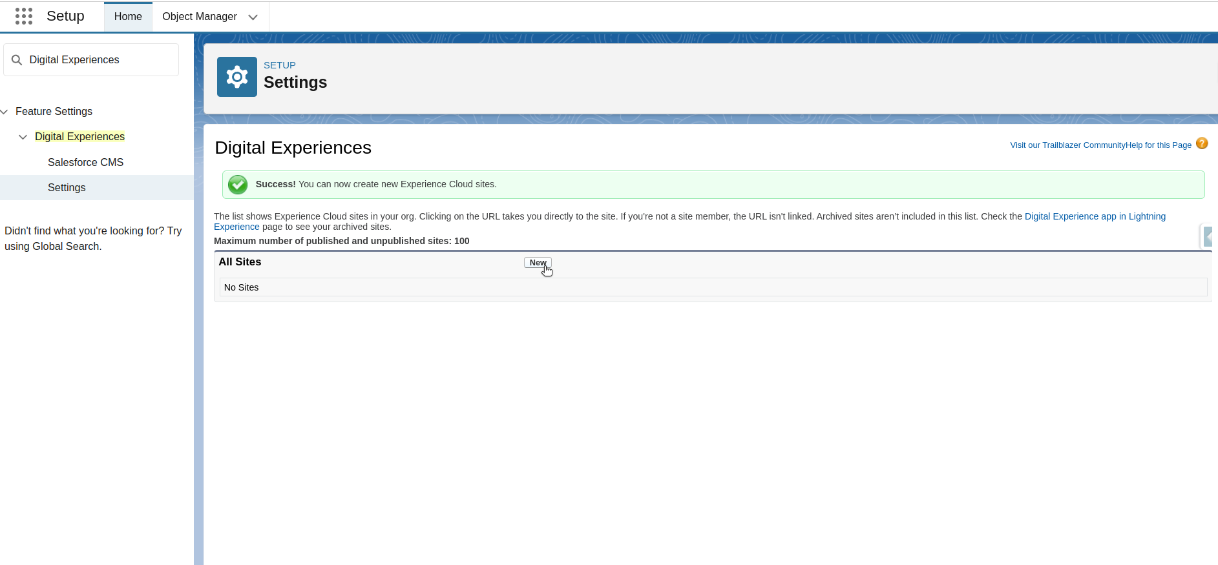
Task: Click the Setup app name label
Action: click(x=65, y=16)
